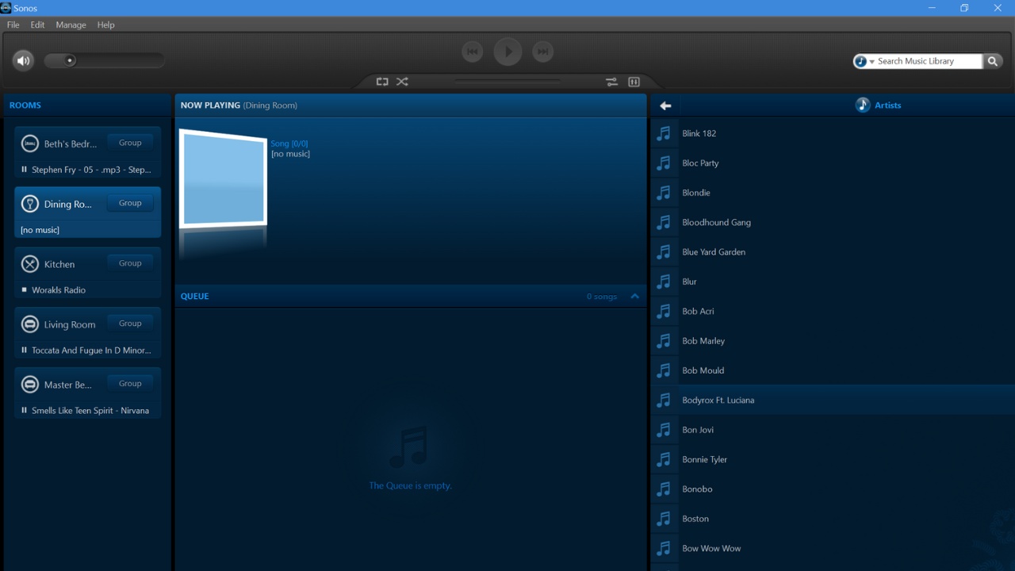Click the Search Music Library field

click(928, 61)
